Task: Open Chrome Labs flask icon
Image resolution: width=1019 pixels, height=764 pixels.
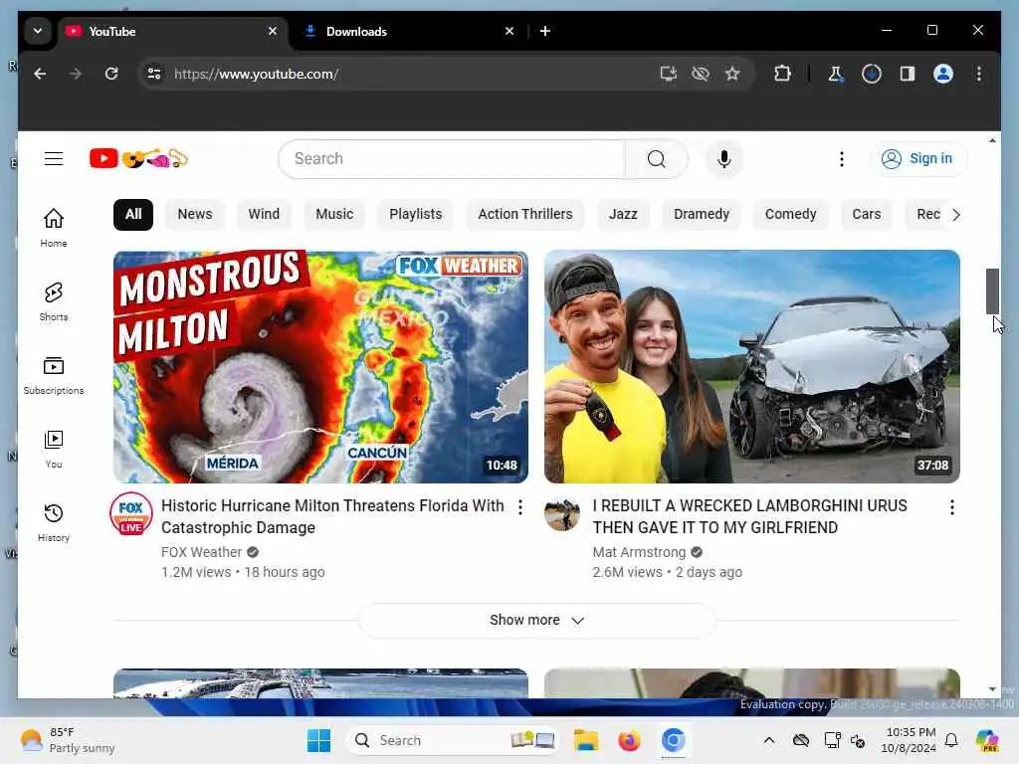Action: 835,74
